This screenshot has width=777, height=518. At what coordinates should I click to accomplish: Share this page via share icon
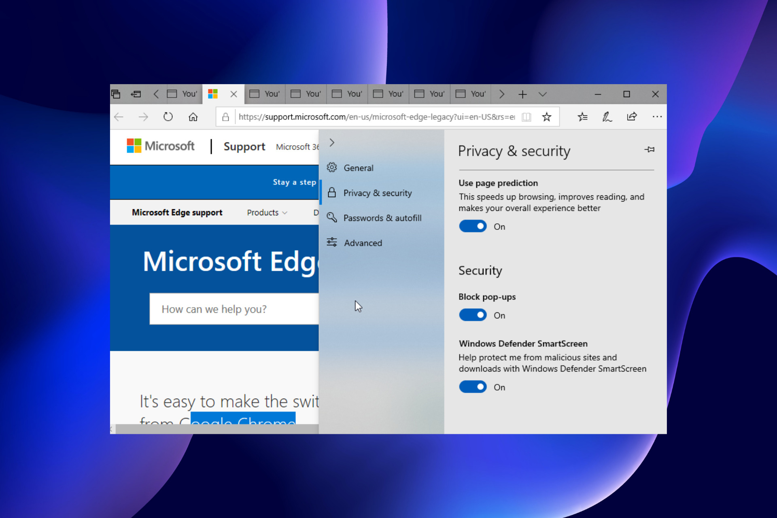point(632,117)
